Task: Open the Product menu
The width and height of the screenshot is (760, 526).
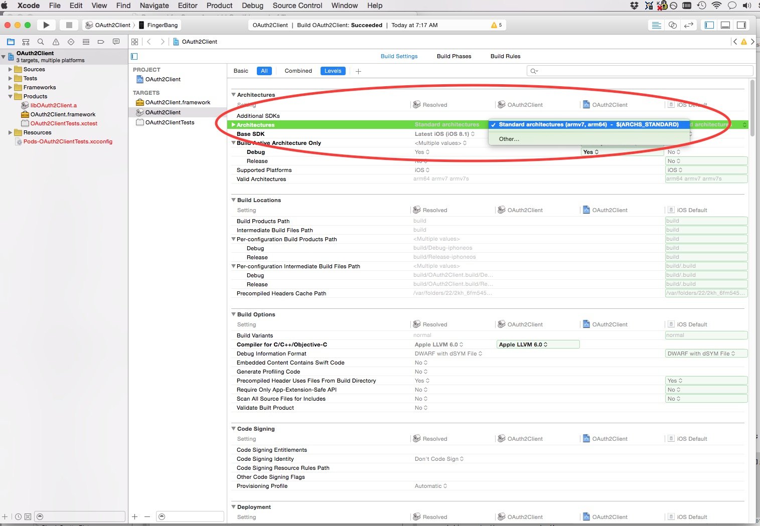Action: pyautogui.click(x=220, y=6)
